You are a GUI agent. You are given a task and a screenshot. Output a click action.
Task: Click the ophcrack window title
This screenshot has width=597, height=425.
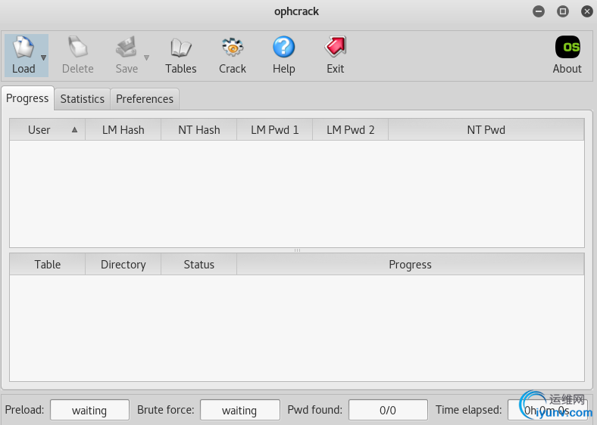tap(296, 11)
